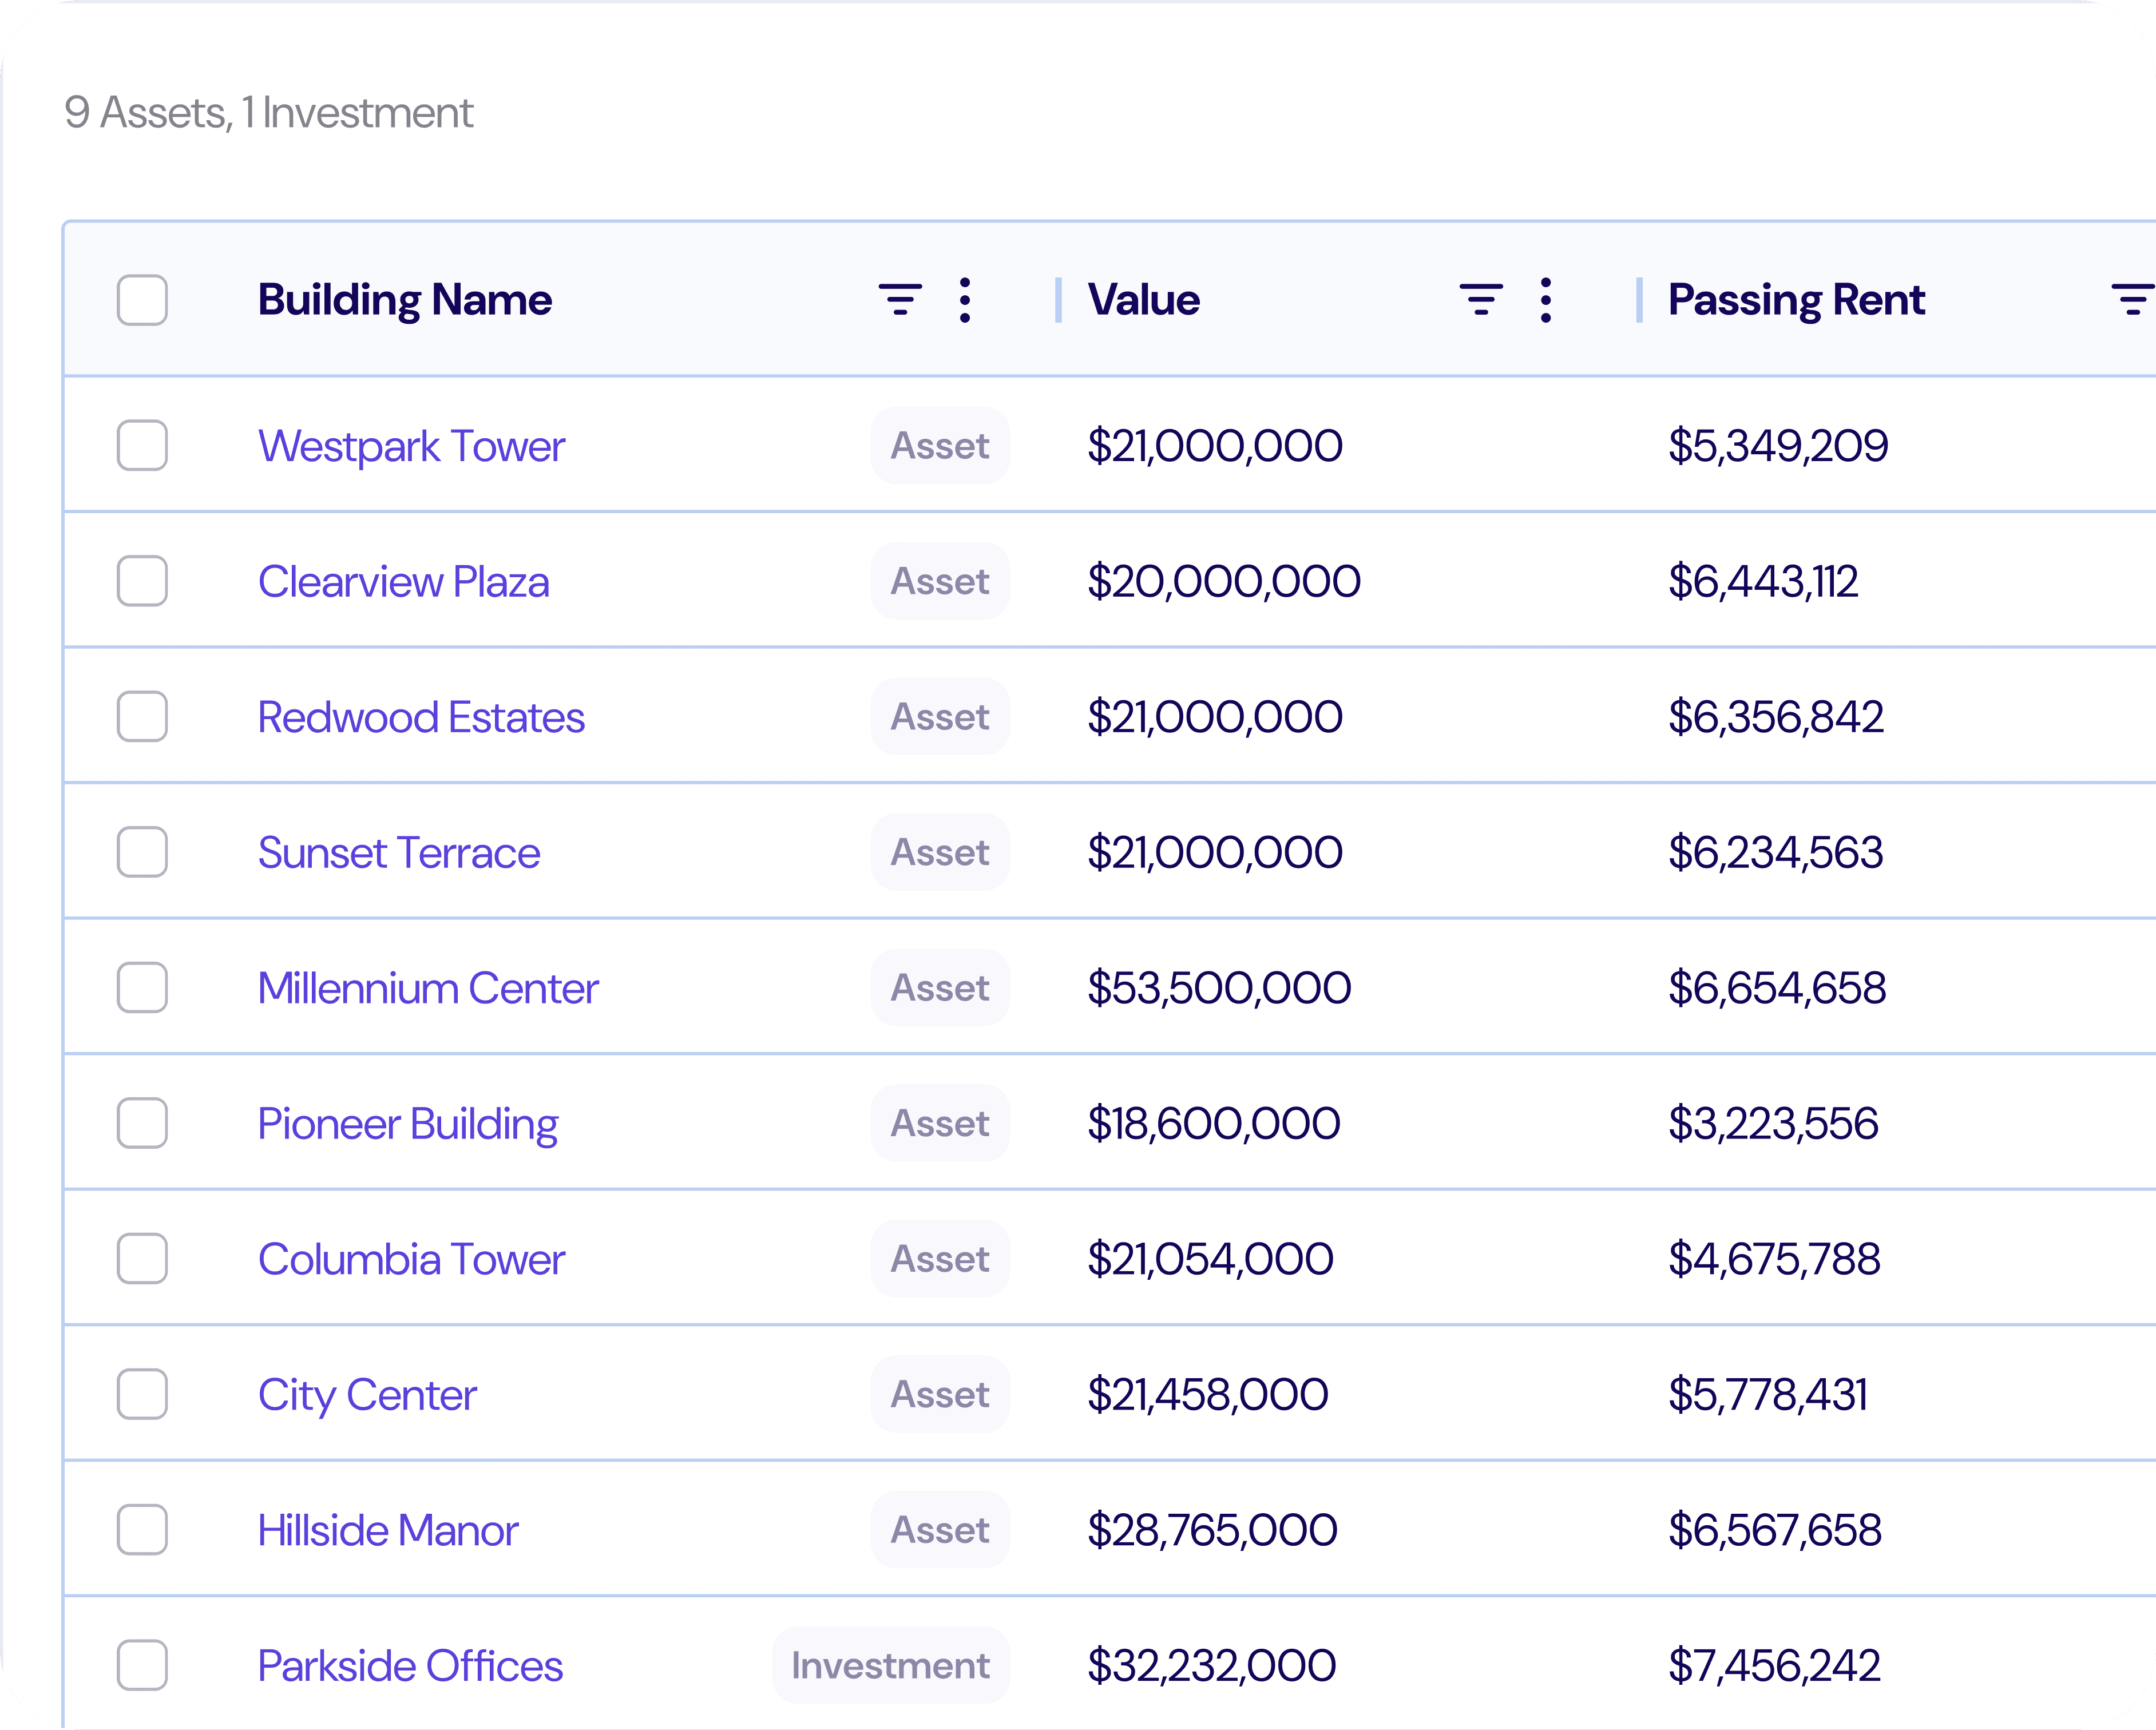2156x1730 pixels.
Task: Tick the Parkside Offices row checkbox
Action: [x=142, y=1665]
